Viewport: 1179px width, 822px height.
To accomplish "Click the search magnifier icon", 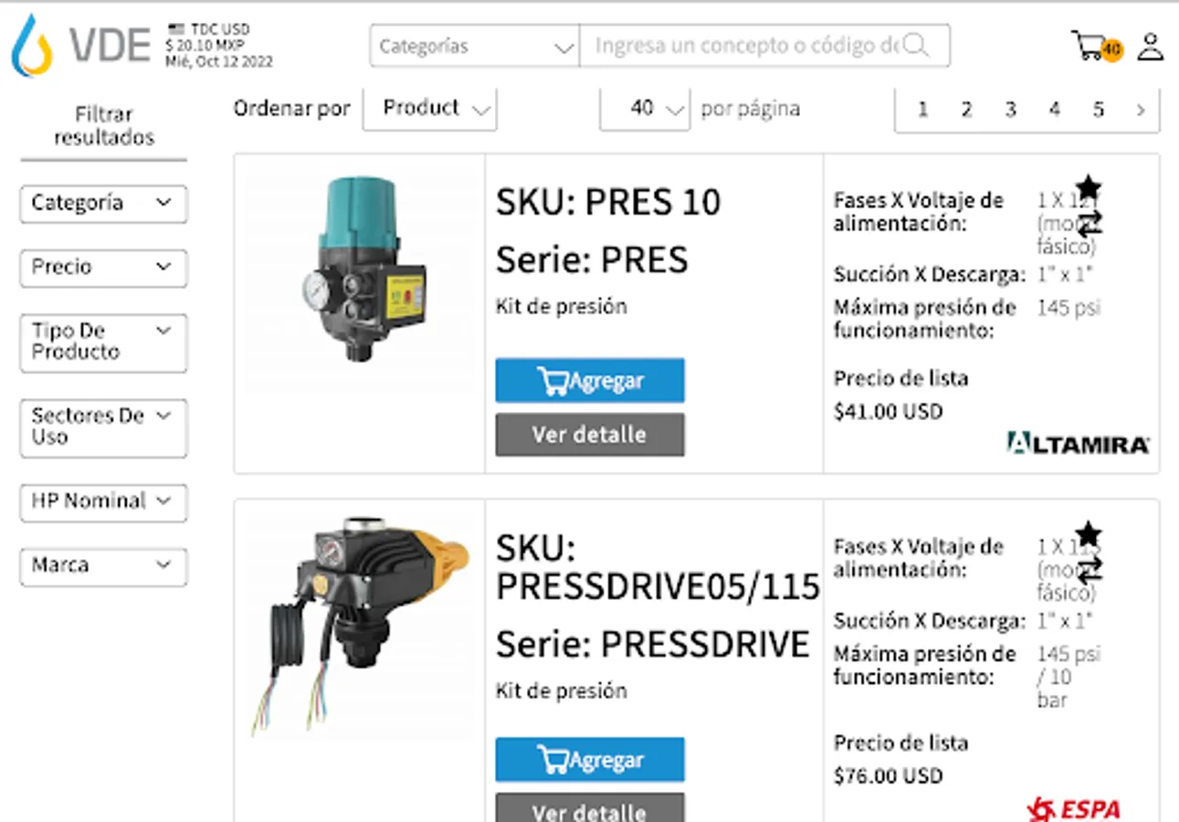I will pos(916,45).
